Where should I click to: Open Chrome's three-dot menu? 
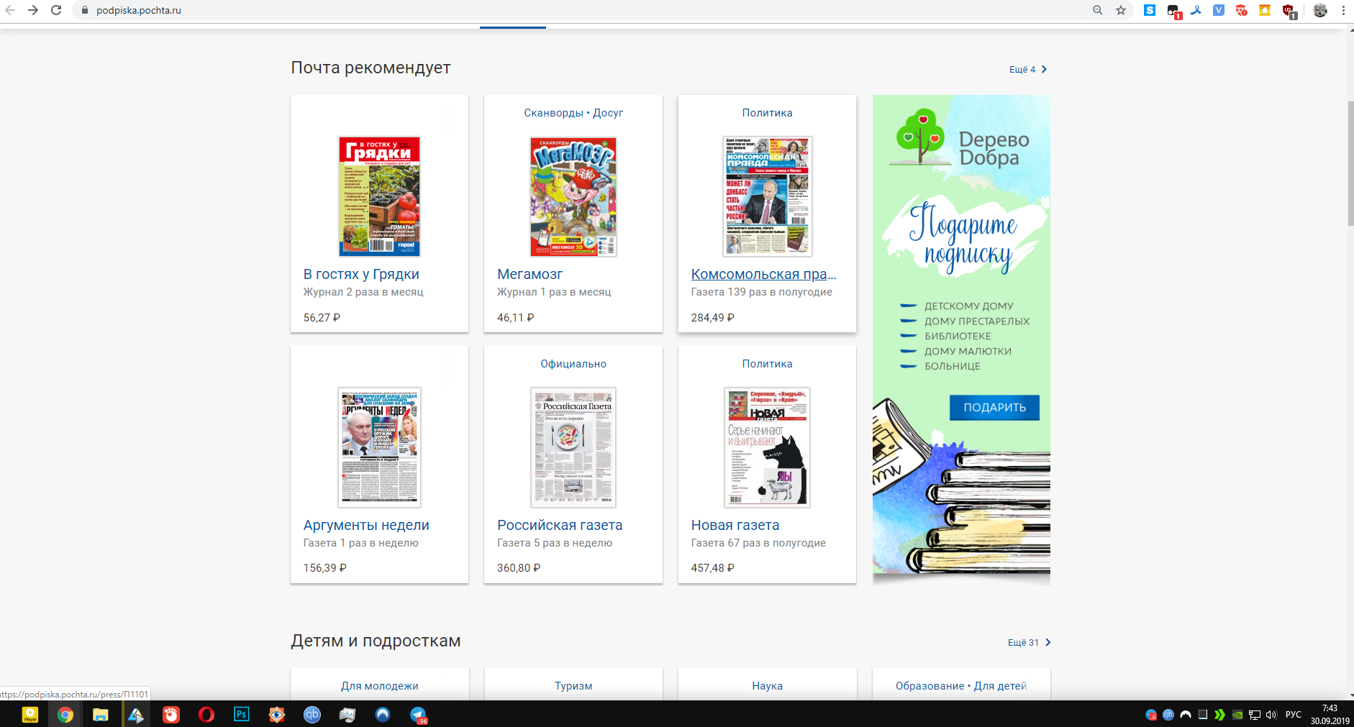[1343, 10]
